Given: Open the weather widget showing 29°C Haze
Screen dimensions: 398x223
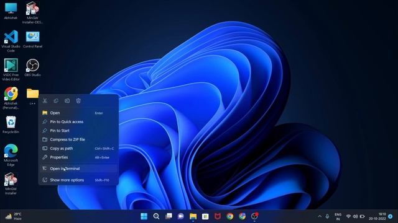Looking at the screenshot, I should [14, 216].
